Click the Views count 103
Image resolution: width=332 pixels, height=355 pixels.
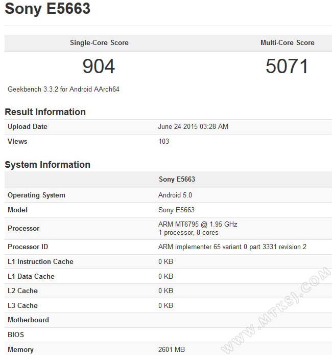(163, 141)
